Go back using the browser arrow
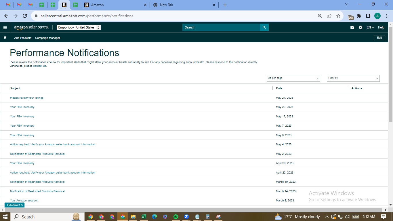The width and height of the screenshot is (393, 221). pos(6,16)
